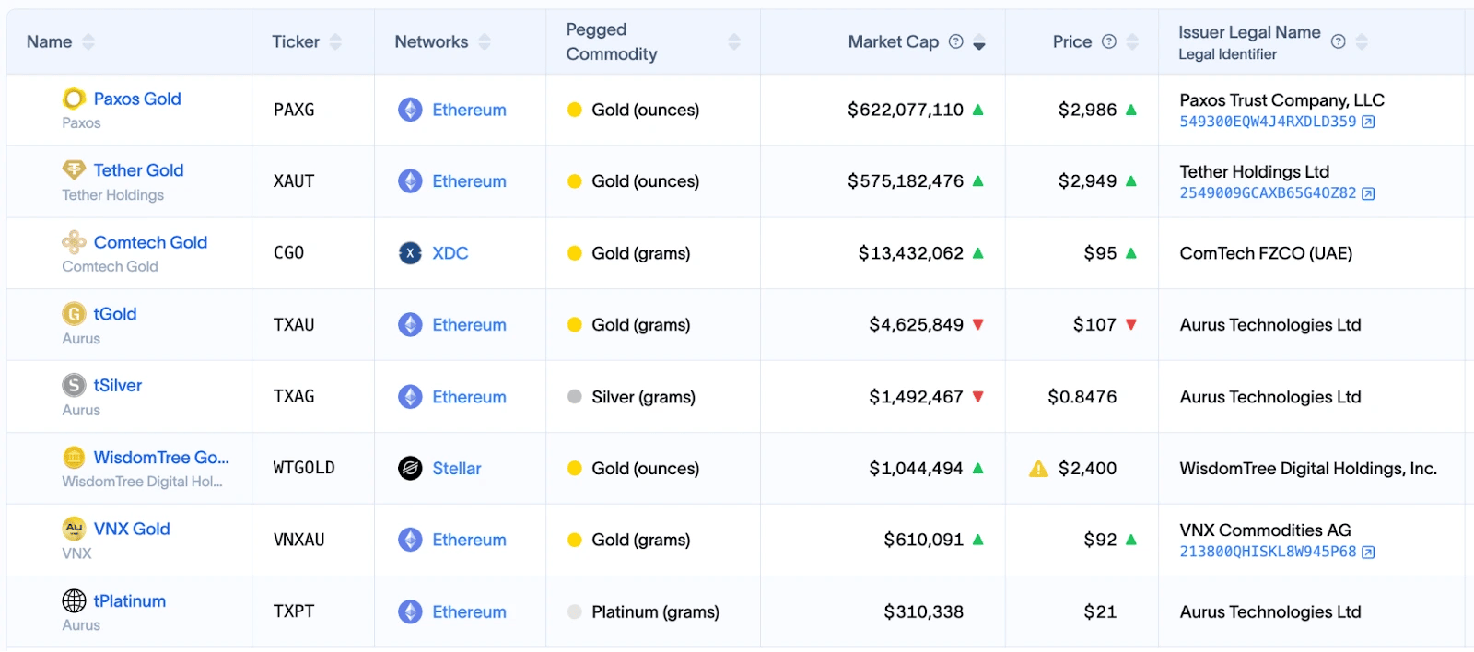
Task: Sort table by Ticker column
Action: click(x=335, y=41)
